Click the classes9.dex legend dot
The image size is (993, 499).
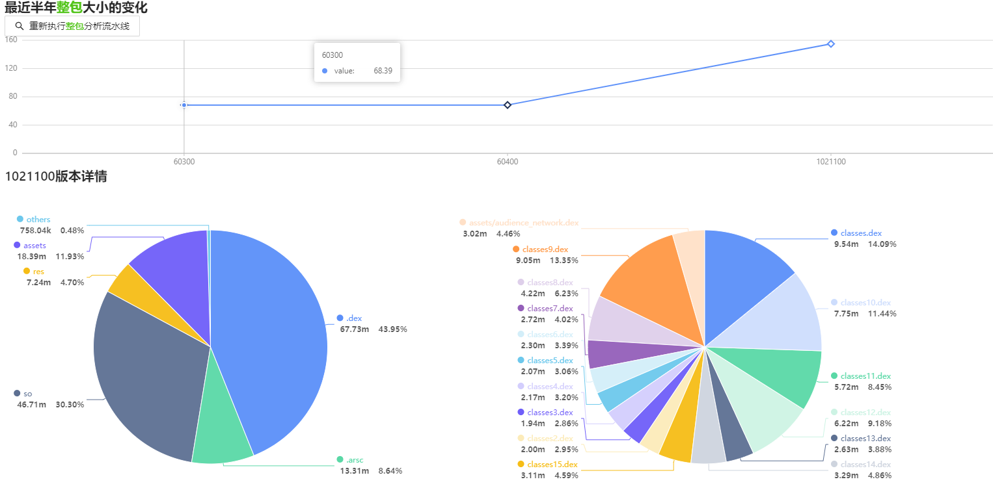point(516,249)
